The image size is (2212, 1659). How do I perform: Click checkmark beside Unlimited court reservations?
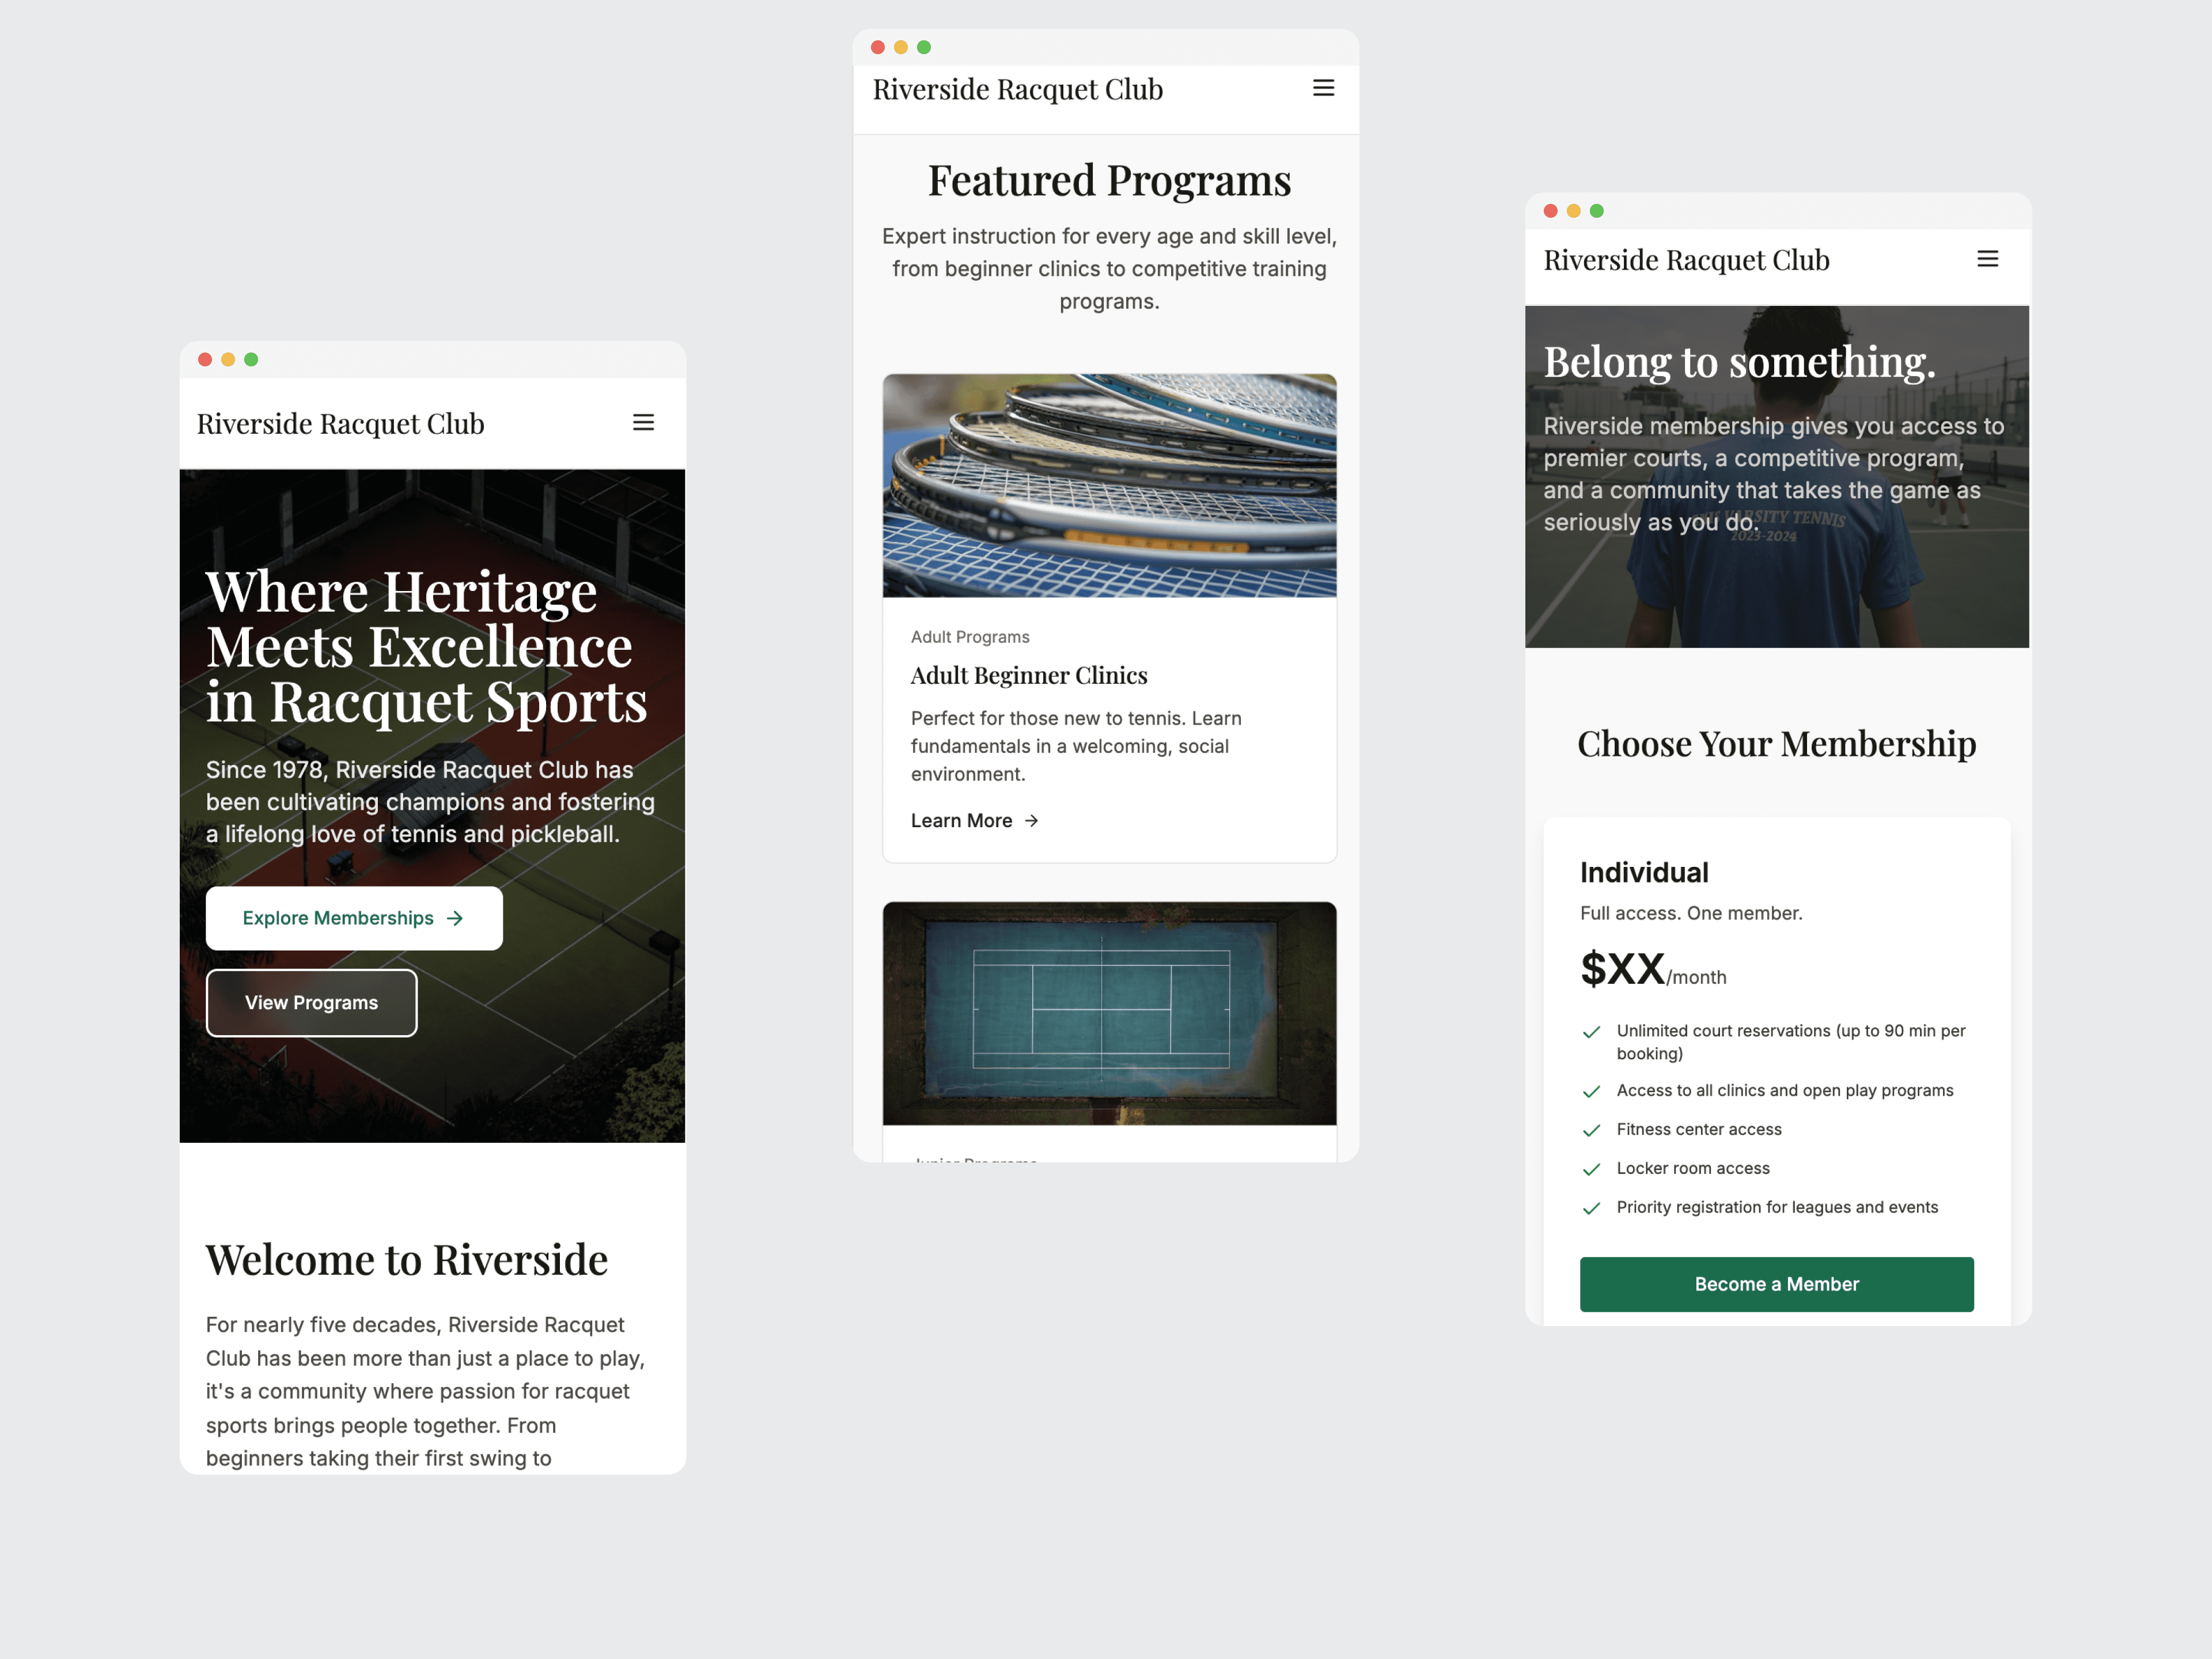(x=1591, y=1032)
